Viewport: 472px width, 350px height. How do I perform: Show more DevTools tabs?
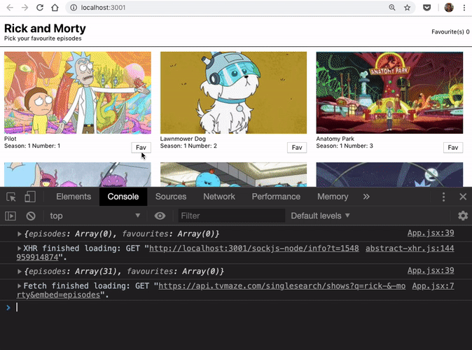366,197
